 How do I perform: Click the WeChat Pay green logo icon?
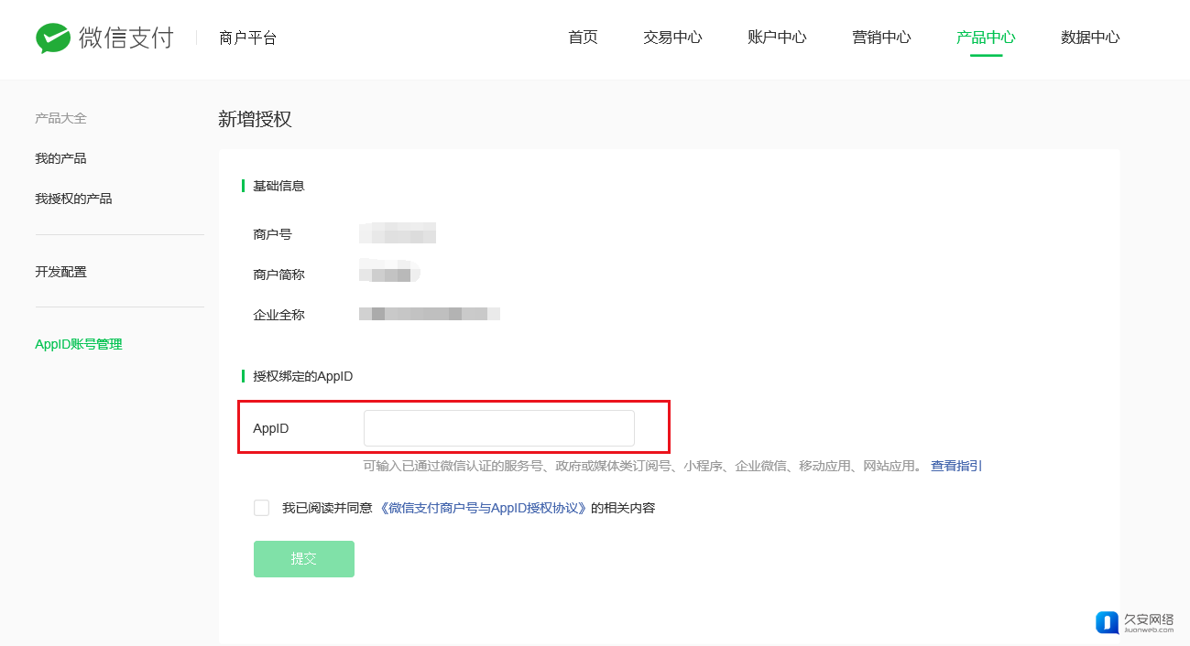53,38
